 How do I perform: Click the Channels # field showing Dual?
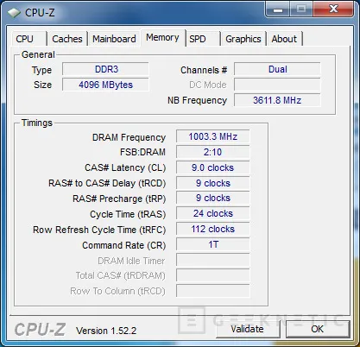277,69
